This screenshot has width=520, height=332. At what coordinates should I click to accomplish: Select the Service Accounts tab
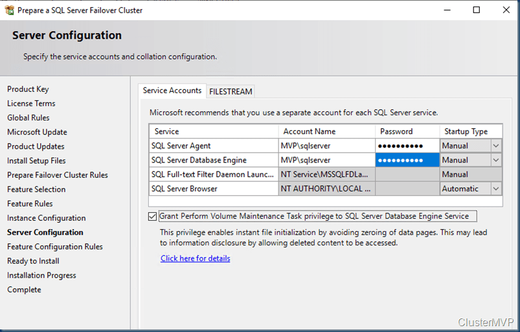(172, 91)
